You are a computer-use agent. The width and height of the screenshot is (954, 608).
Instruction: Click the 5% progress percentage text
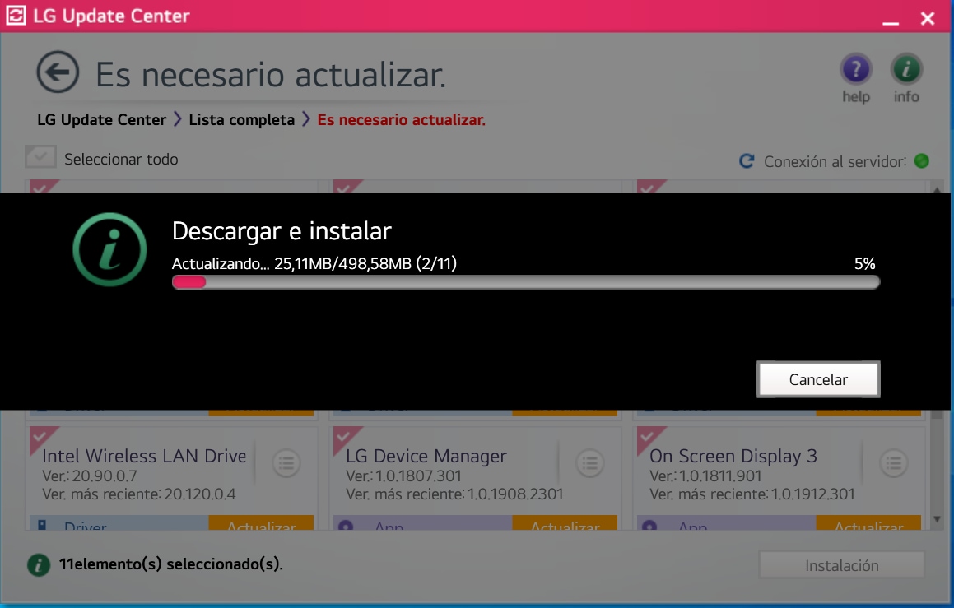864,263
